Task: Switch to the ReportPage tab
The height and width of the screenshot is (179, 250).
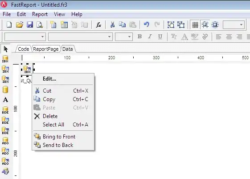Action: tap(46, 49)
